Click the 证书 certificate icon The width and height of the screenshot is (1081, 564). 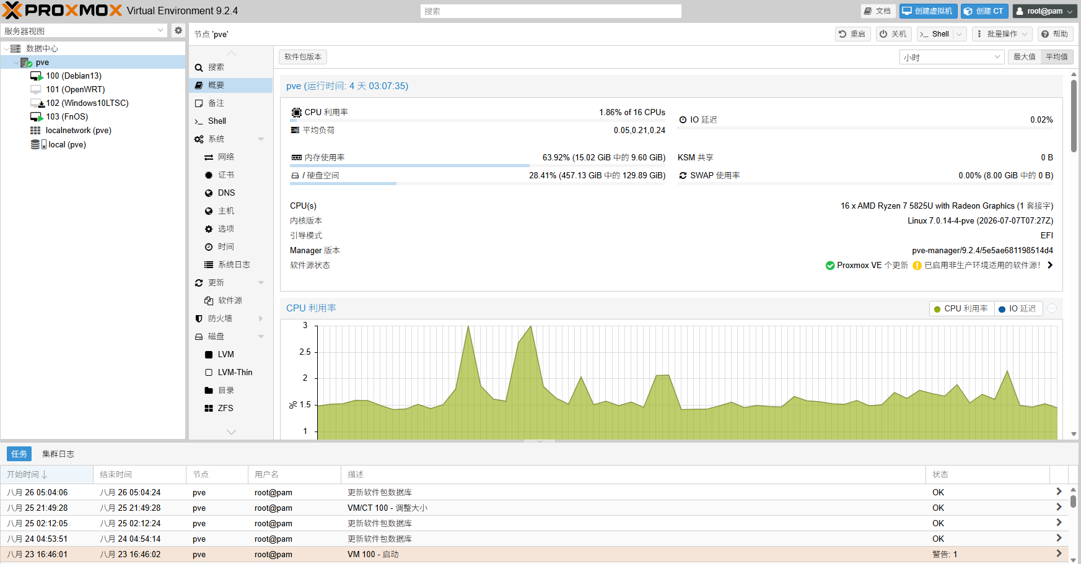(209, 175)
